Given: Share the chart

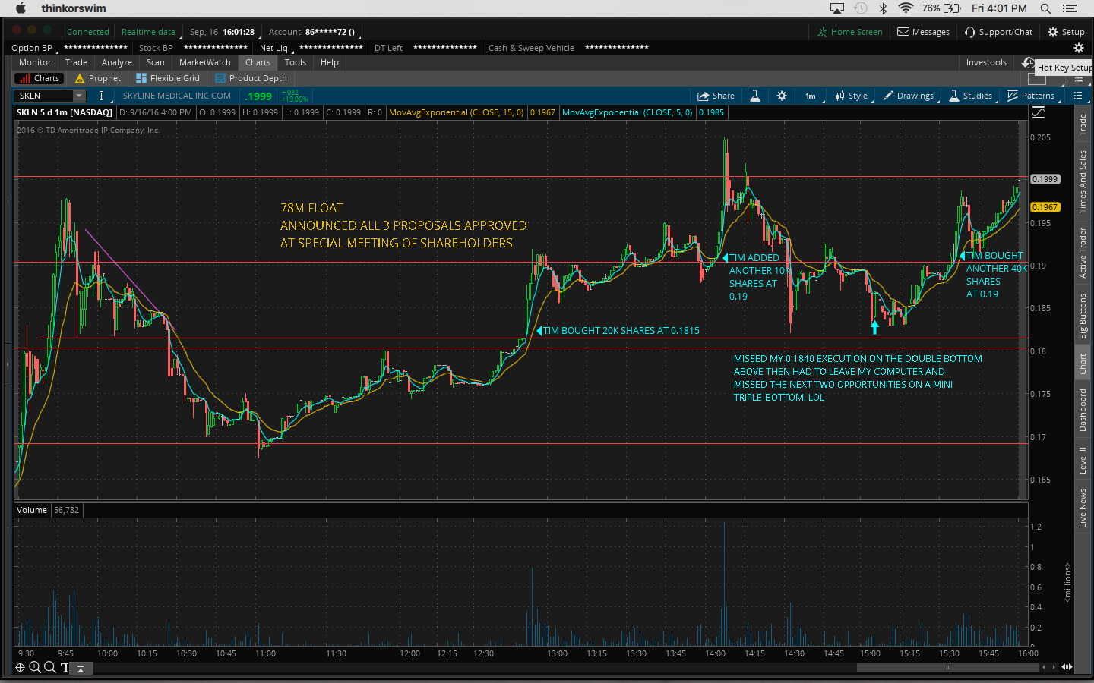Looking at the screenshot, I should (x=716, y=96).
